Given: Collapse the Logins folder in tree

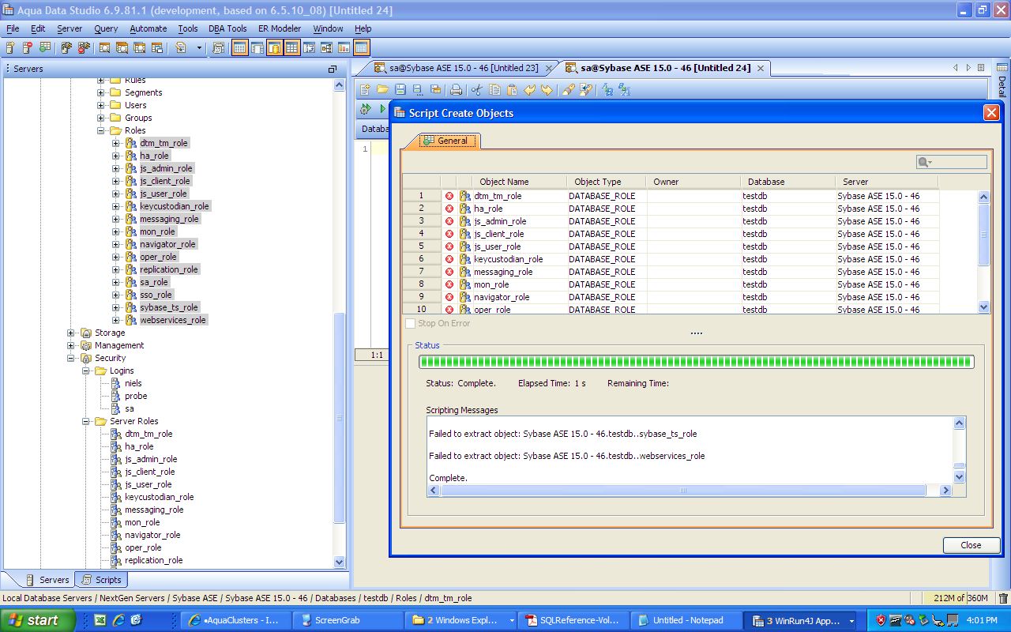Looking at the screenshot, I should click(86, 371).
